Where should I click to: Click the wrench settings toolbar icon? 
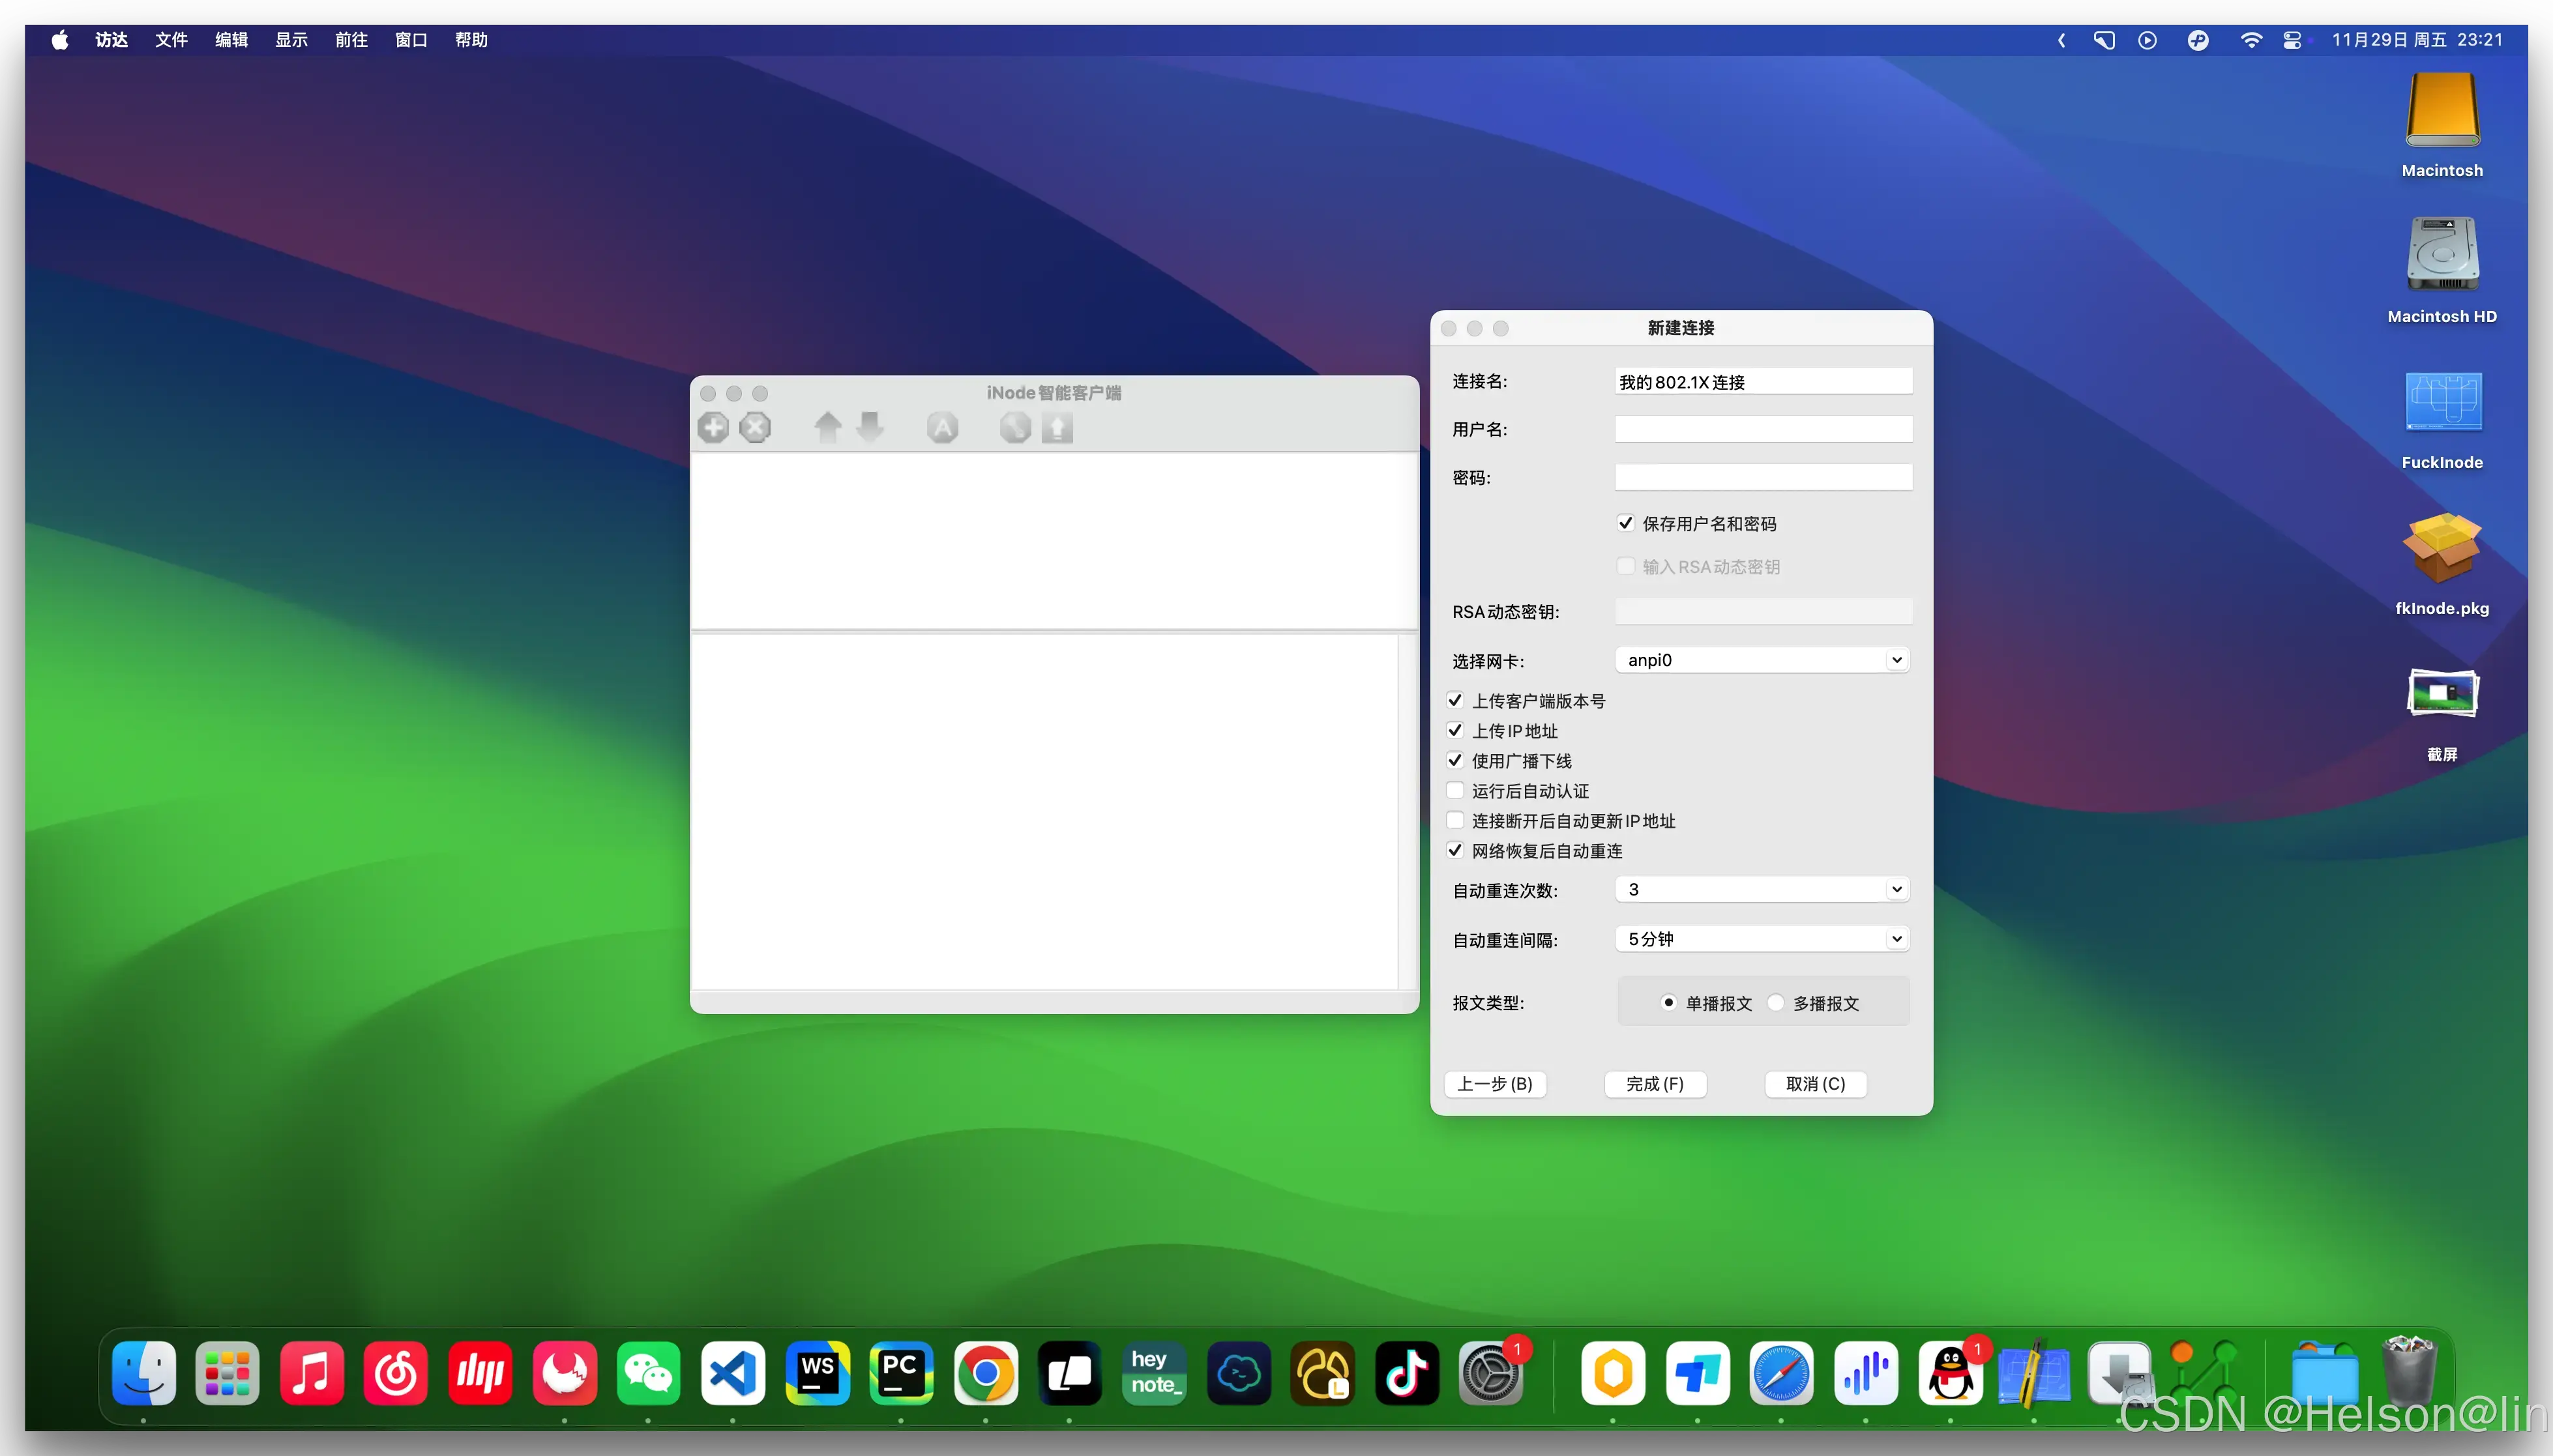[1015, 428]
